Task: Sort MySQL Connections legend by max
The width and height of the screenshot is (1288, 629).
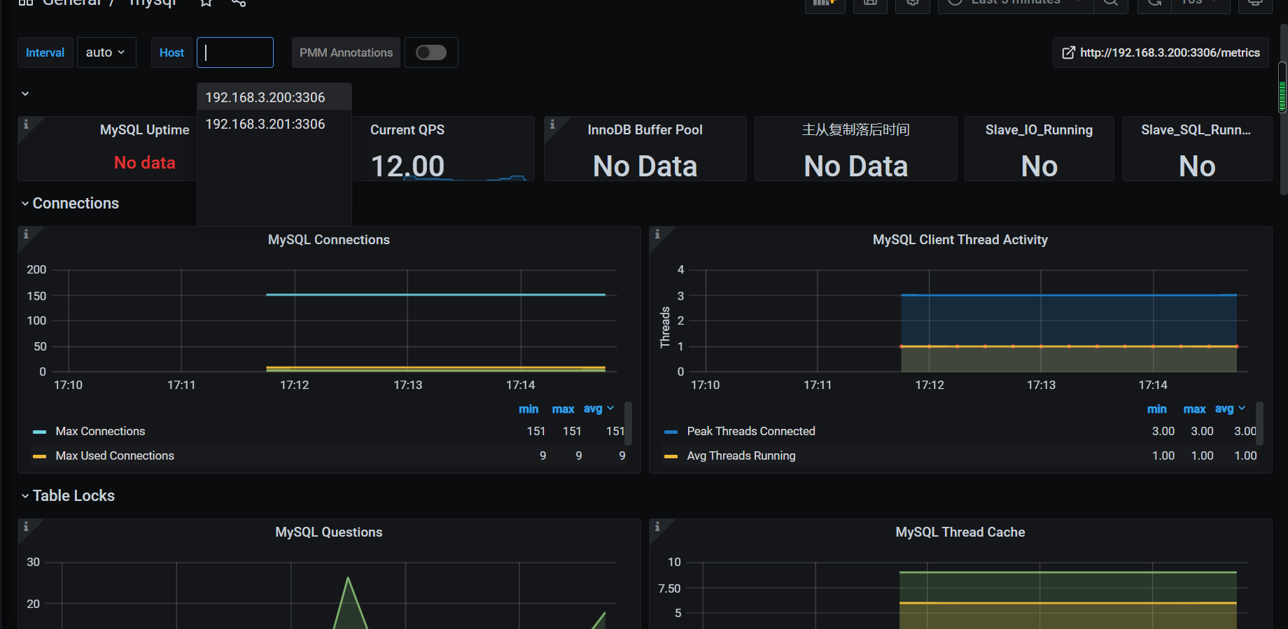Action: [563, 409]
